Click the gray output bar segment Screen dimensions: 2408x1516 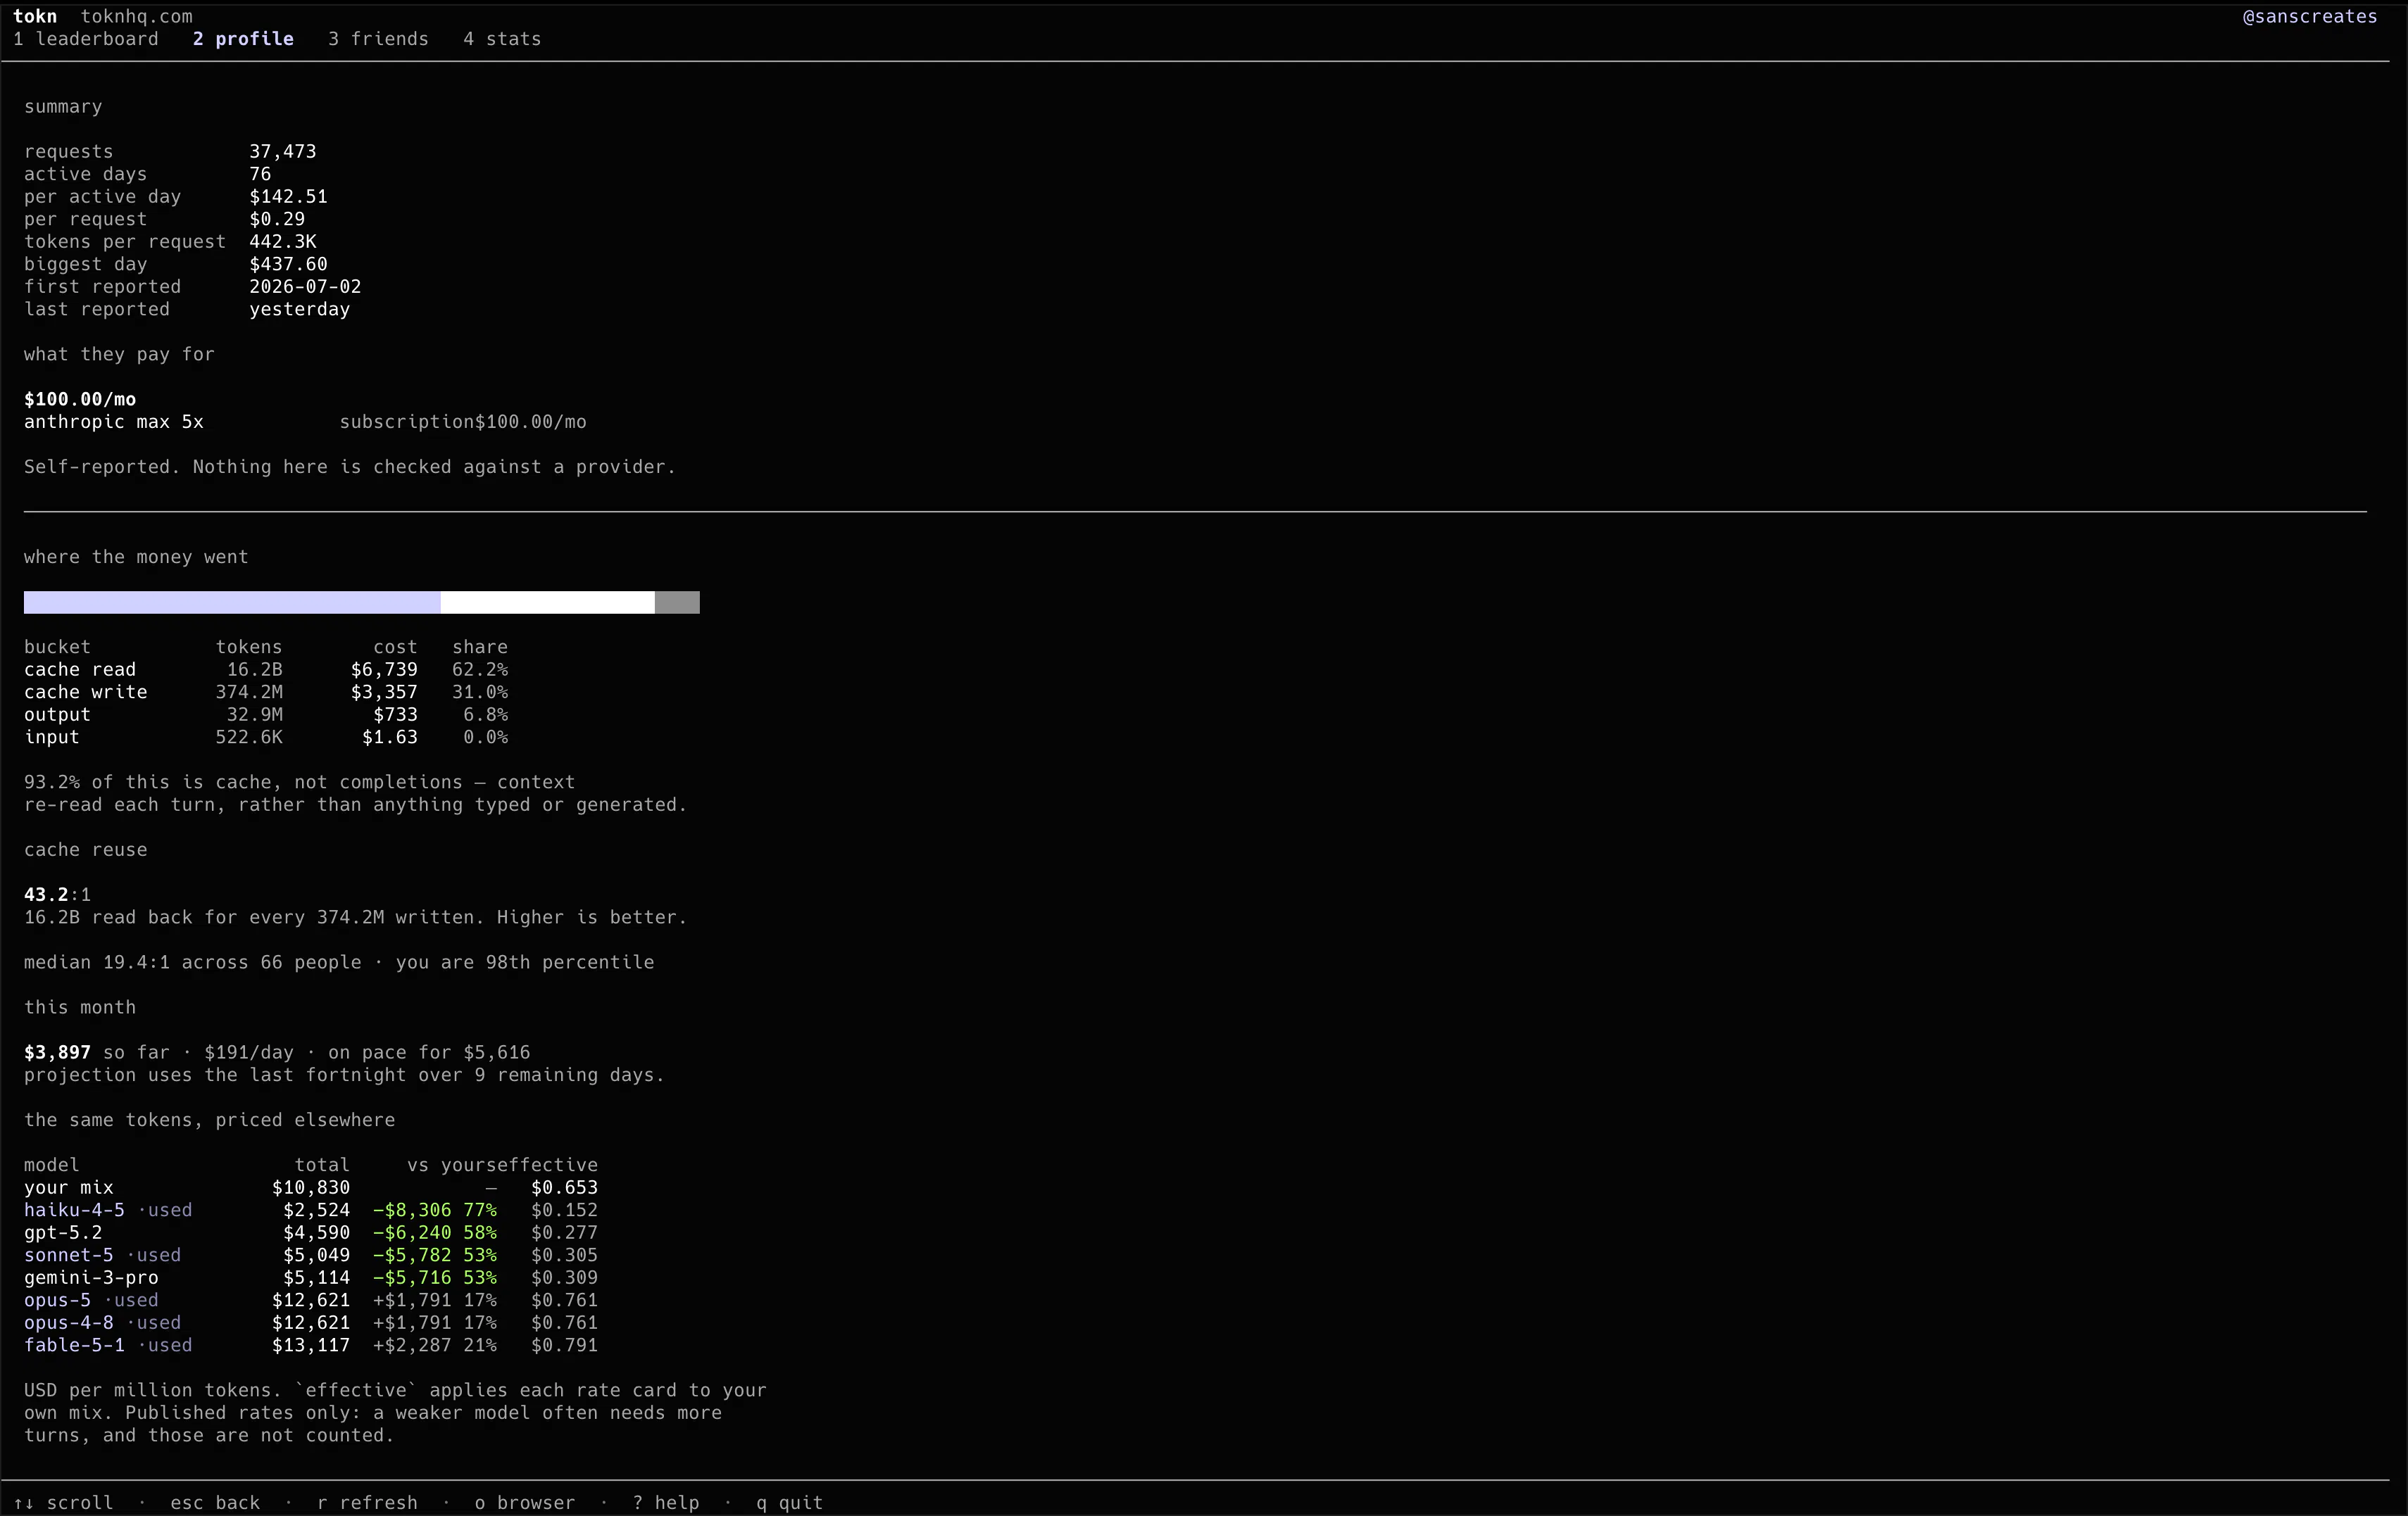[677, 602]
